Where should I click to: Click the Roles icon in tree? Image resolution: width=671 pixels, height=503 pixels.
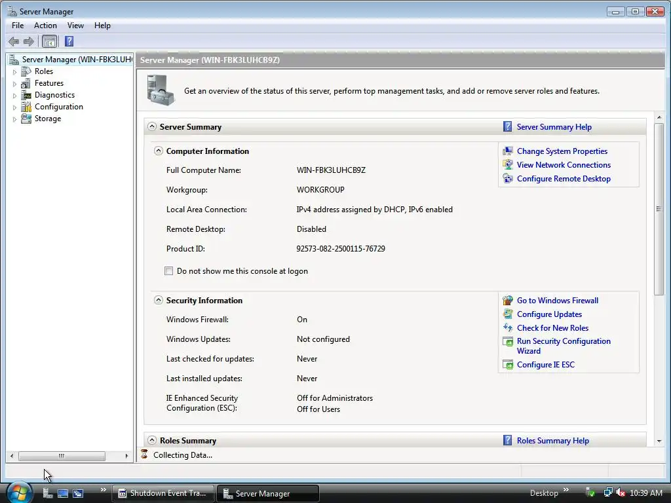pos(26,71)
